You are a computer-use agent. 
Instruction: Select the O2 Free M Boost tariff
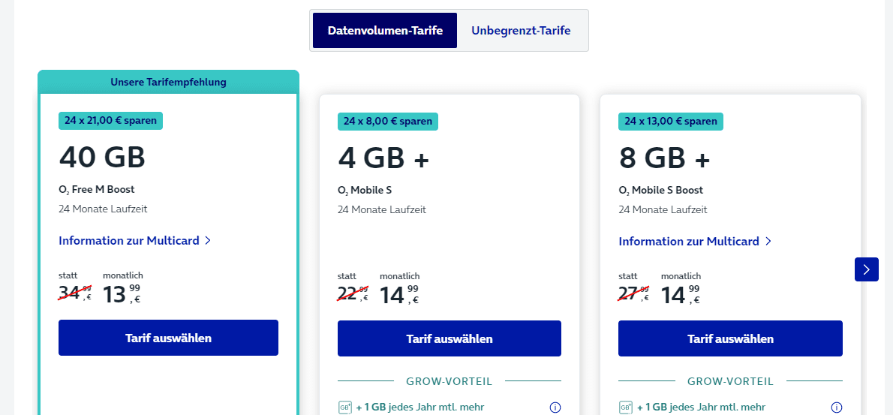[169, 338]
